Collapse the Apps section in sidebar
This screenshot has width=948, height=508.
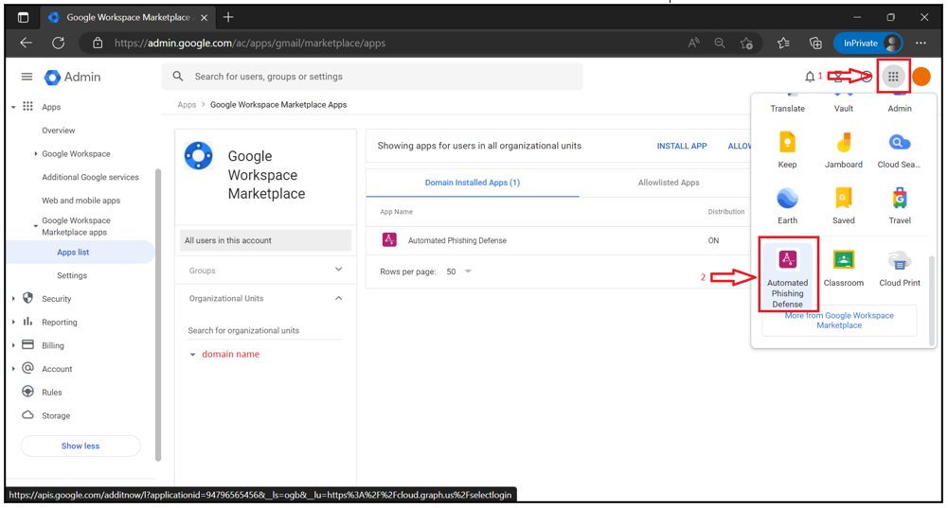(x=13, y=108)
